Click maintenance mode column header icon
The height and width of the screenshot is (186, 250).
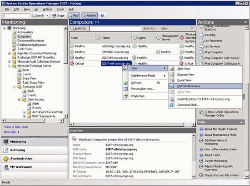tap(98, 38)
